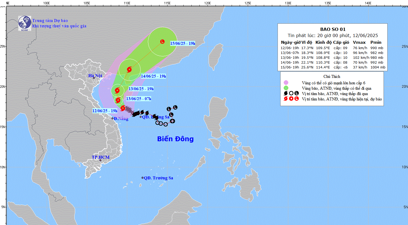408x225 pixels.
Task: Click the black storm symbol in the legend
Action: click(286, 93)
